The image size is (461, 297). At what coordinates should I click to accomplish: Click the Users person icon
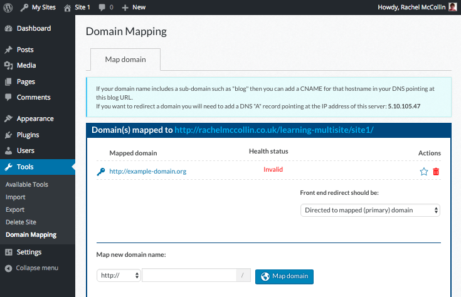tap(9, 151)
